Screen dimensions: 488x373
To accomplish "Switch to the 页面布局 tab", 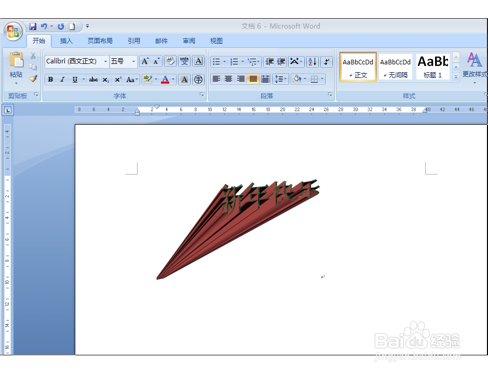I will (100, 41).
